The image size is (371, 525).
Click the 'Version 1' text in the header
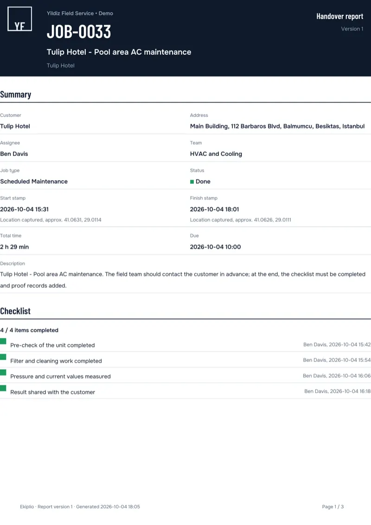(352, 29)
